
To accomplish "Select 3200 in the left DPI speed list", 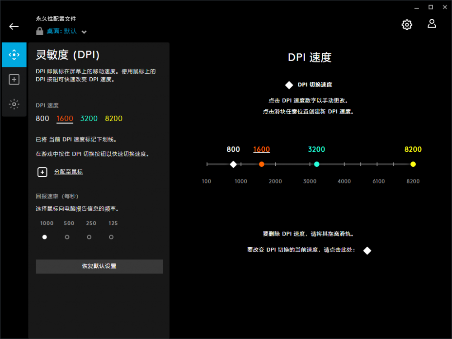I will point(89,118).
